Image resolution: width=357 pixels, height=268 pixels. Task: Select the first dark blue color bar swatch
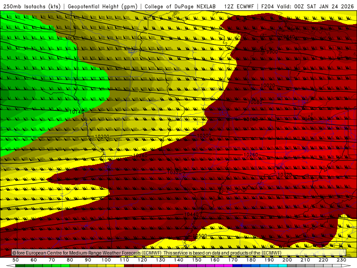coord(237,266)
